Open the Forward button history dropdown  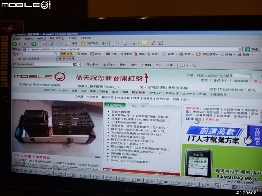(x=39, y=44)
